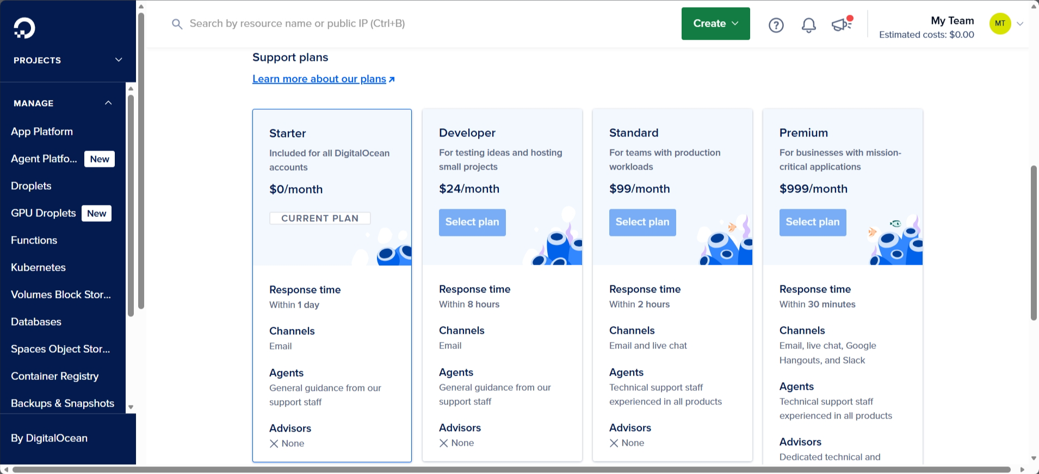This screenshot has height=474, width=1039.
Task: Click the Support plans heading
Action: [290, 57]
